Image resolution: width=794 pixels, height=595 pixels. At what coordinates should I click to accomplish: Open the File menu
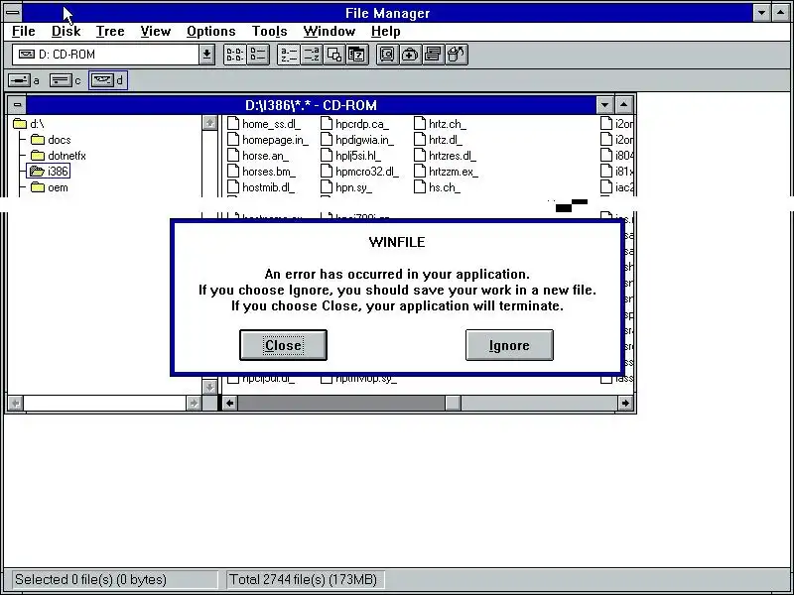23,32
